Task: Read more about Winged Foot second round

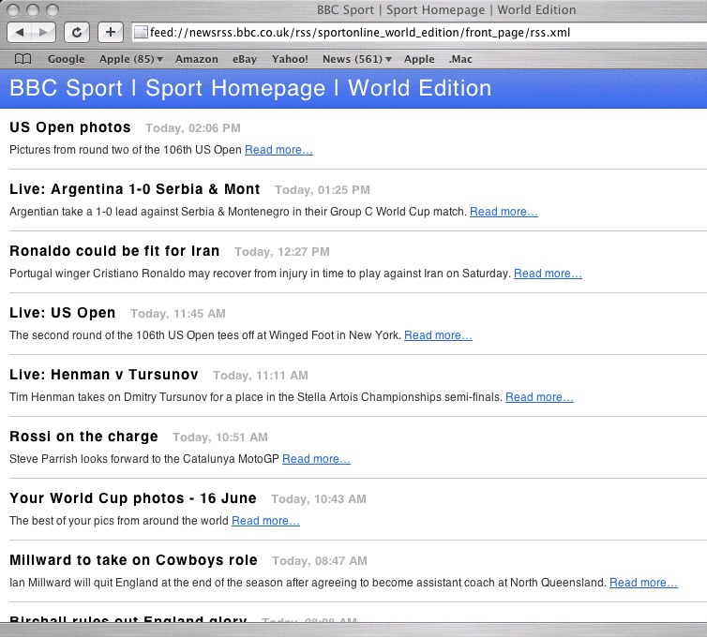Action: [438, 334]
